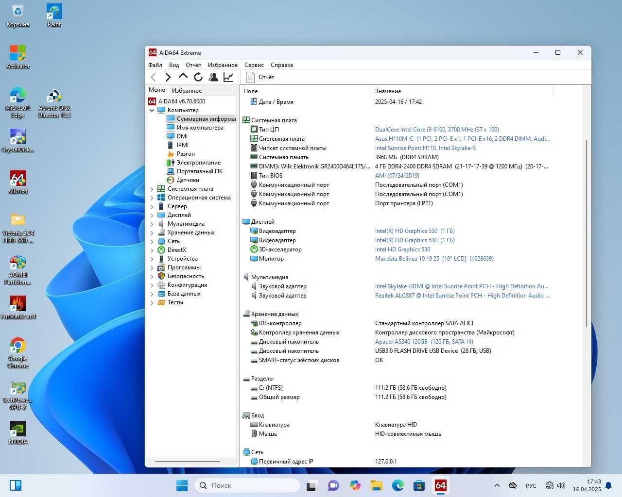Open the Victoria 5.24 HDD-SSD folder

click(18, 229)
